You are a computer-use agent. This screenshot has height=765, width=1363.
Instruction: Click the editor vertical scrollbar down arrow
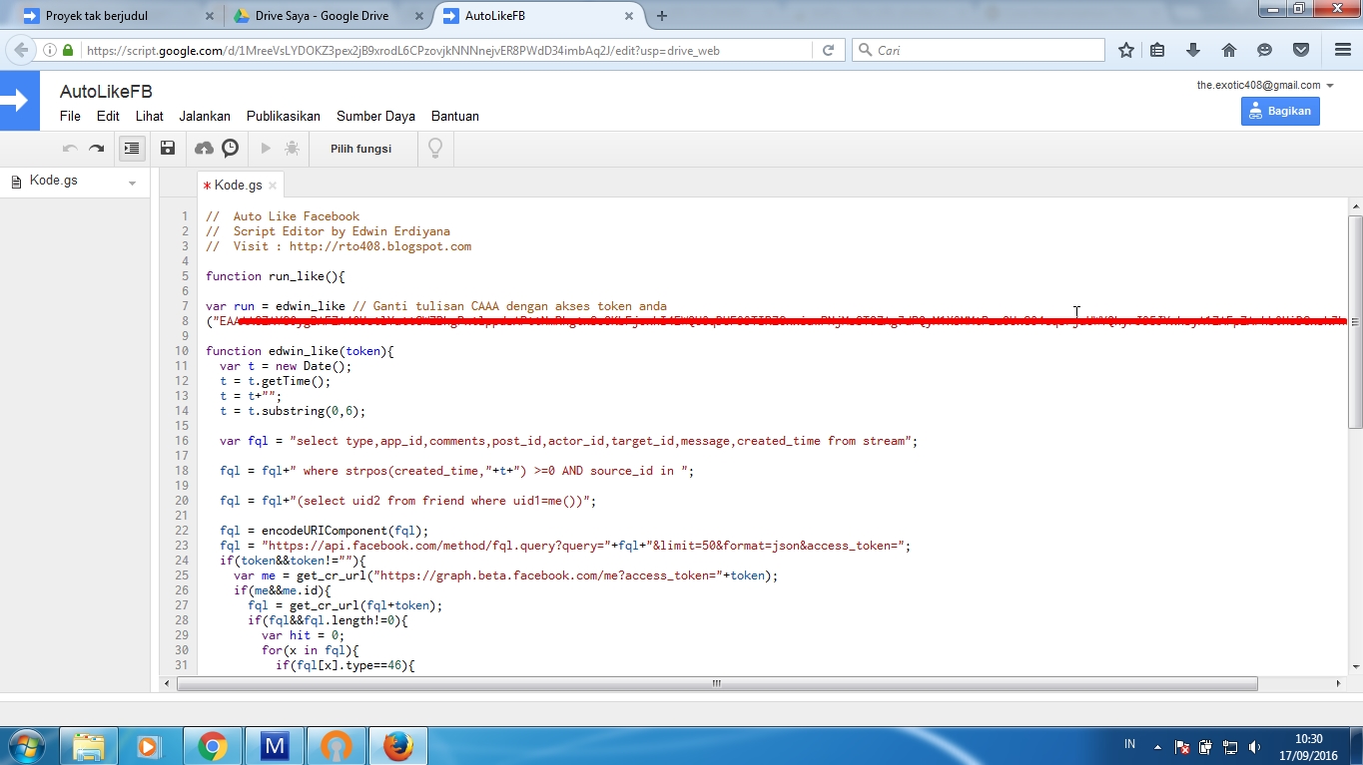click(1355, 666)
